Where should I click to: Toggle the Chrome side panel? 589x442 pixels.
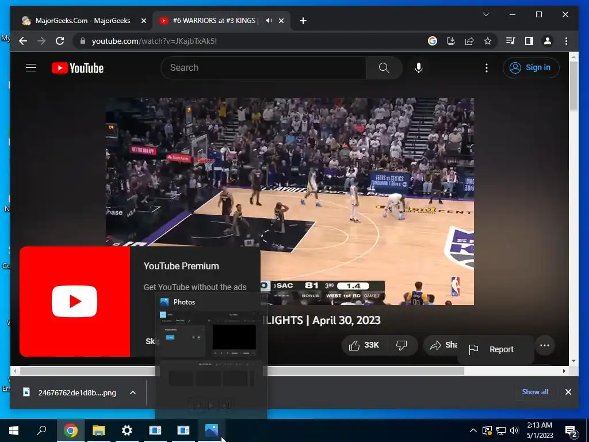(x=529, y=41)
